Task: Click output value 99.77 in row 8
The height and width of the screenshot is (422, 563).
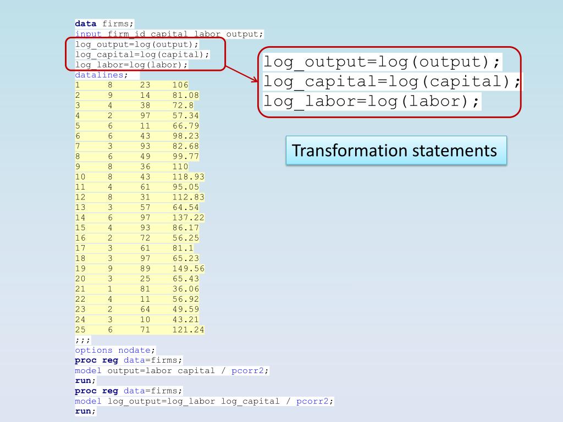Action: 186,157
